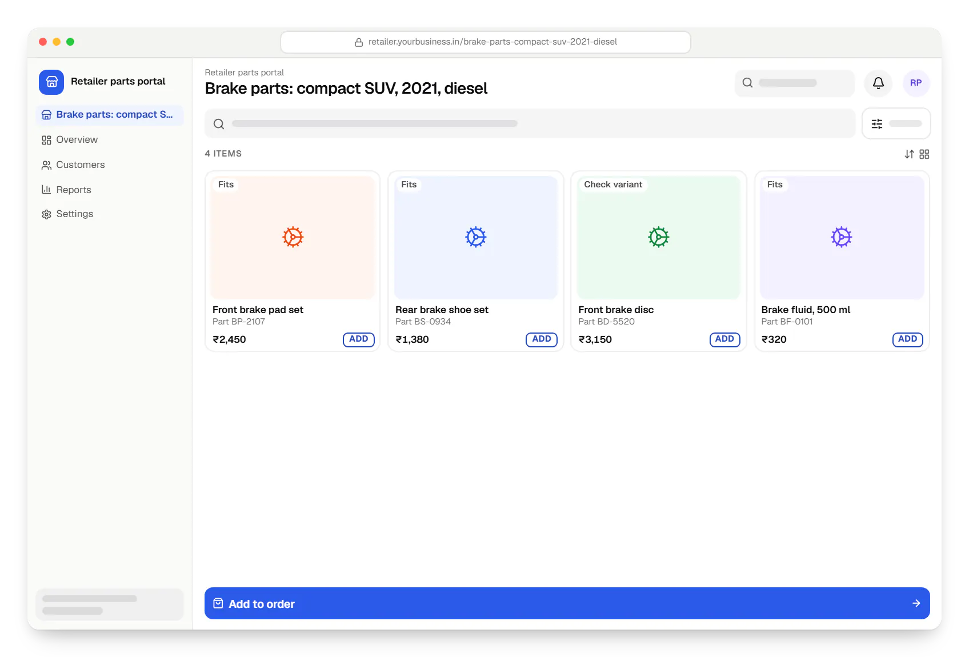This screenshot has height=657, width=969.
Task: Click the ₹3,150 price
Action: click(x=595, y=339)
